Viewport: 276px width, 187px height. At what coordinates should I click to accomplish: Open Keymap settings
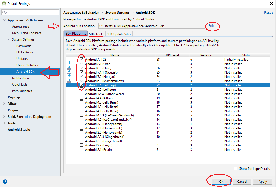coord(14,97)
